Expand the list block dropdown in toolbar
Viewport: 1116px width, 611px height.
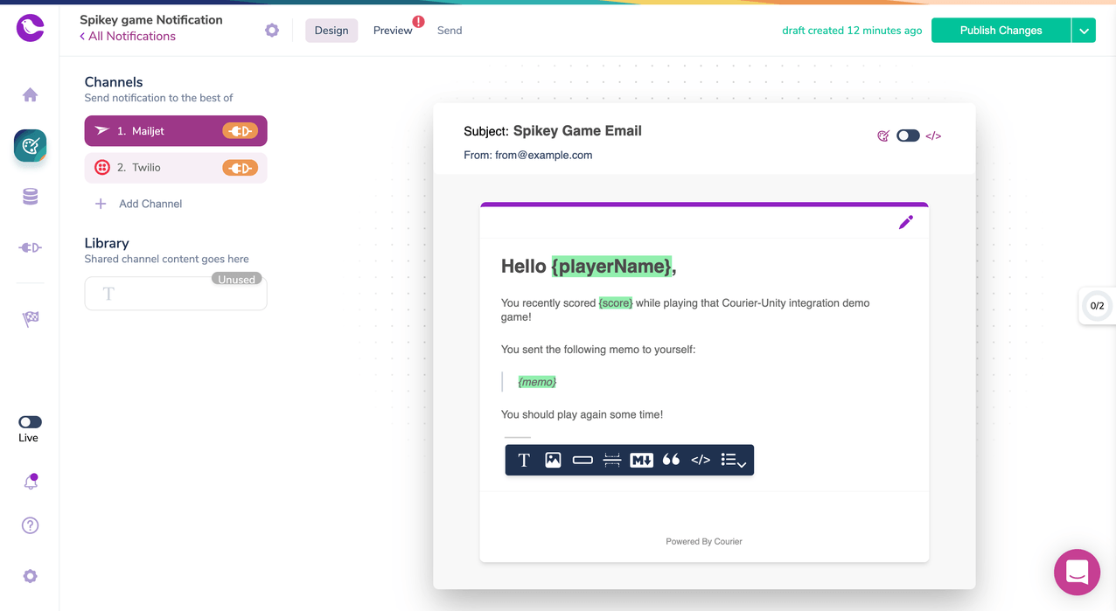(x=733, y=460)
